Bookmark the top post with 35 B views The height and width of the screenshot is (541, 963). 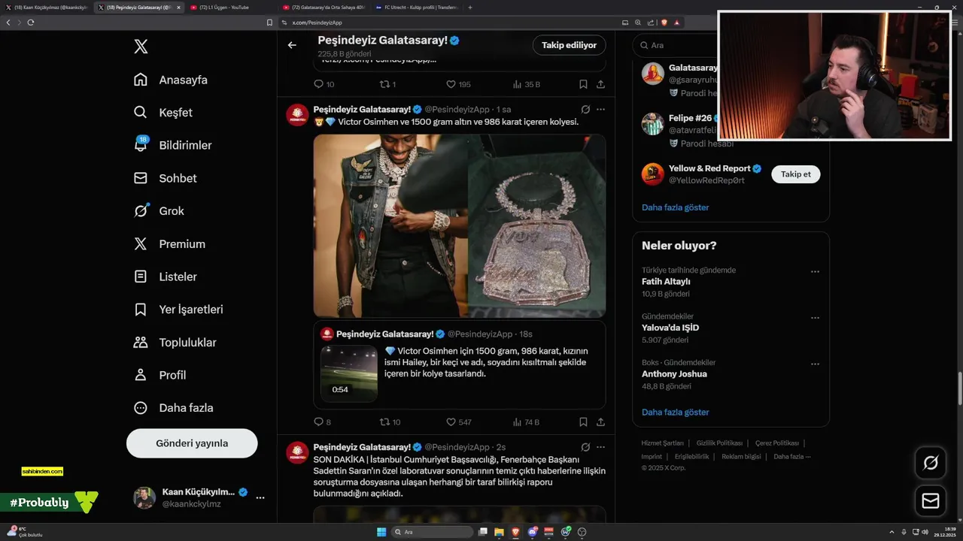[x=583, y=84]
